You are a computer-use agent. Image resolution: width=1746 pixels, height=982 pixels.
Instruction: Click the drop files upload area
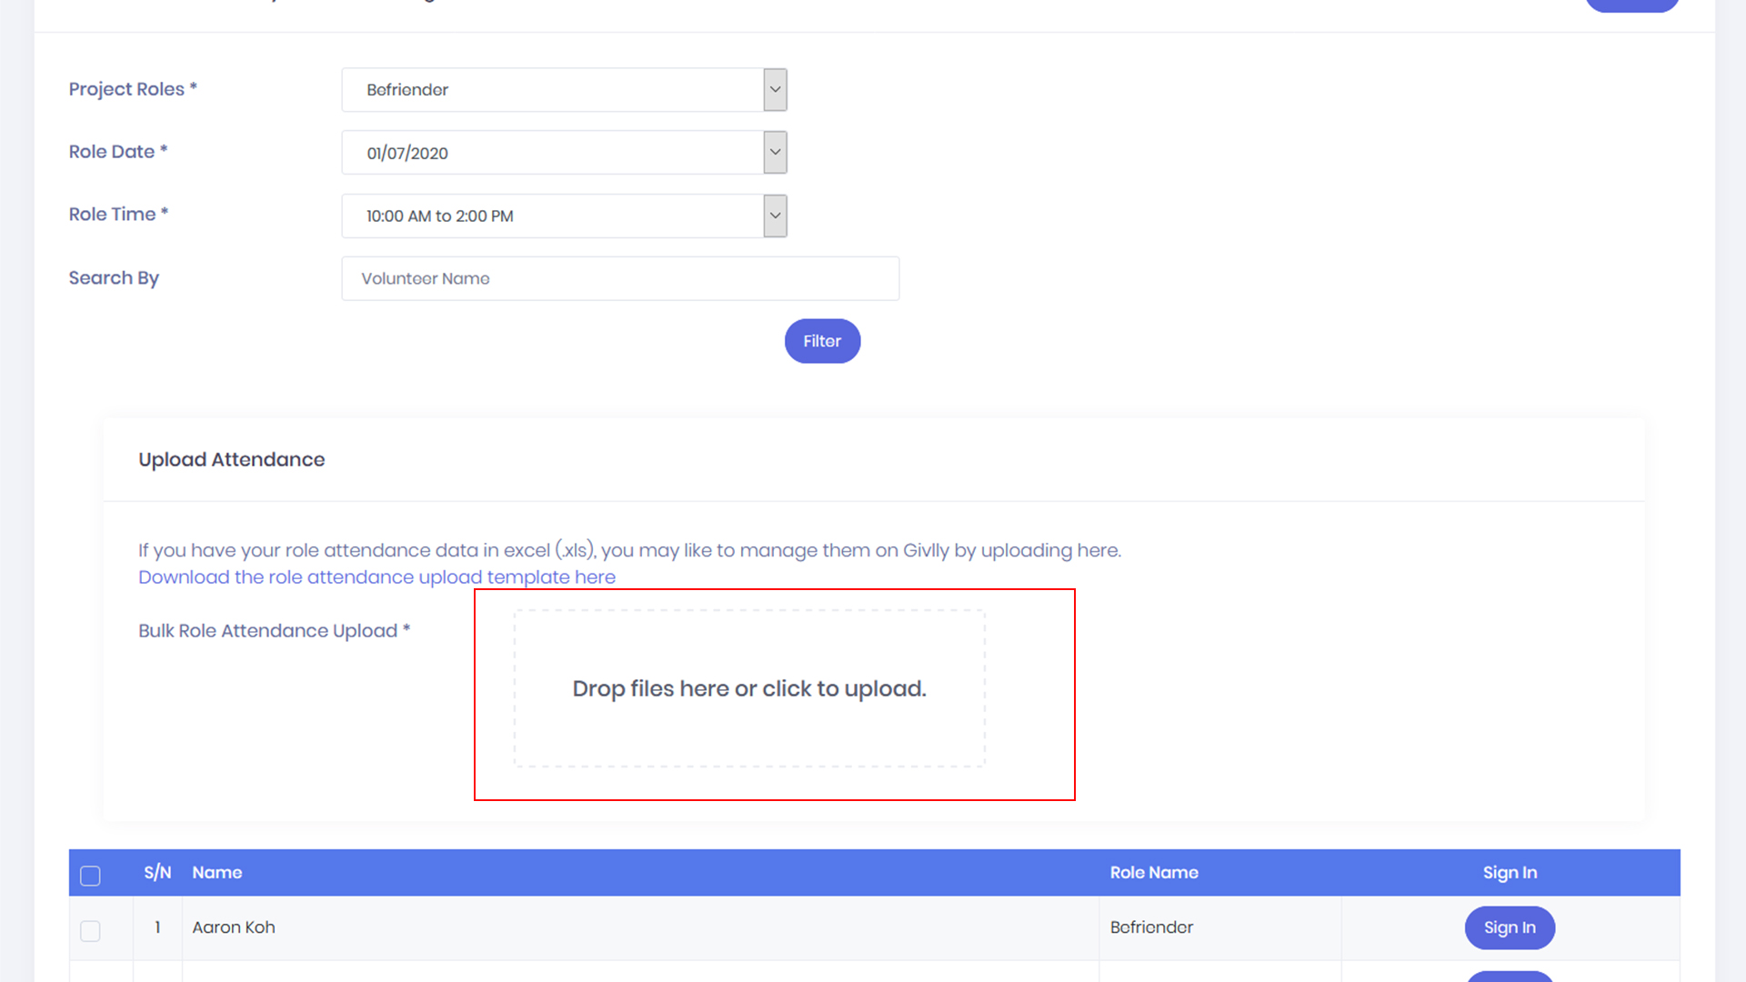(748, 688)
